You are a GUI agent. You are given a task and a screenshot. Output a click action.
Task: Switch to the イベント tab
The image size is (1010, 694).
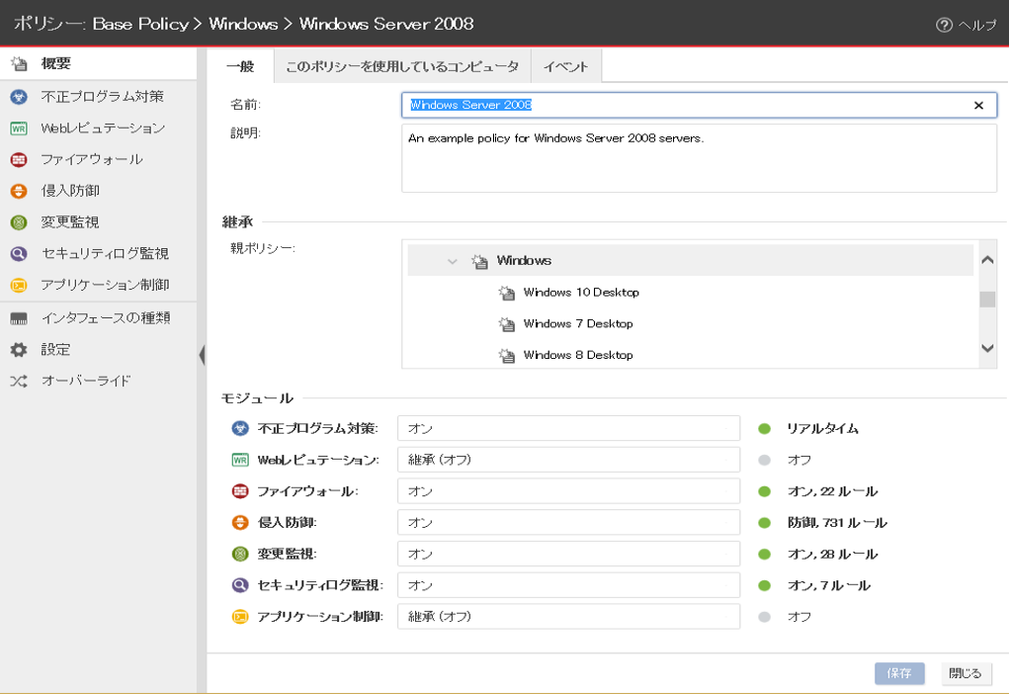point(565,66)
